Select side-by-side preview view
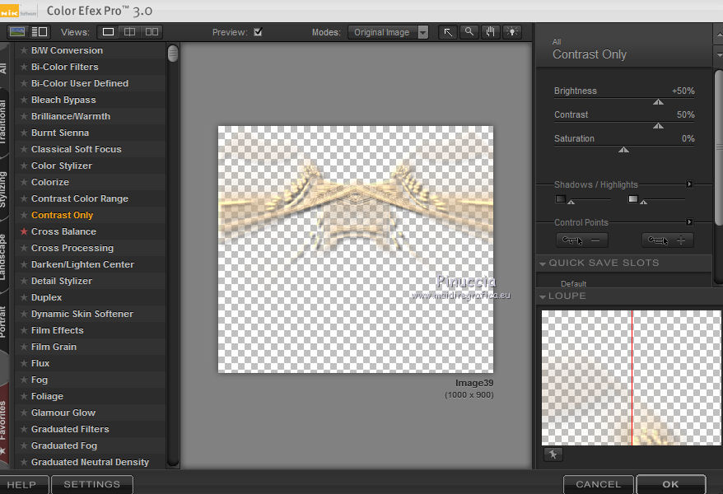Screen dimensions: 723x494 (152, 32)
